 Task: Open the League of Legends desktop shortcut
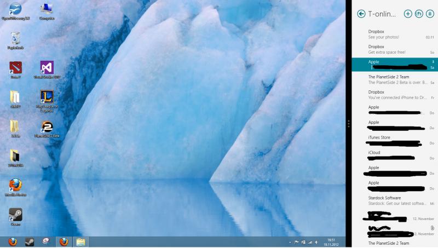[x=47, y=98]
